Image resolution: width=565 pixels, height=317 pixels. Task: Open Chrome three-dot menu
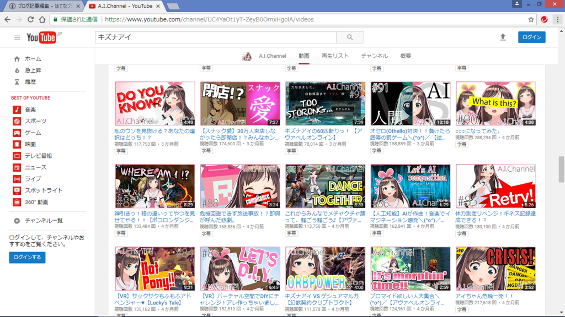(x=557, y=19)
